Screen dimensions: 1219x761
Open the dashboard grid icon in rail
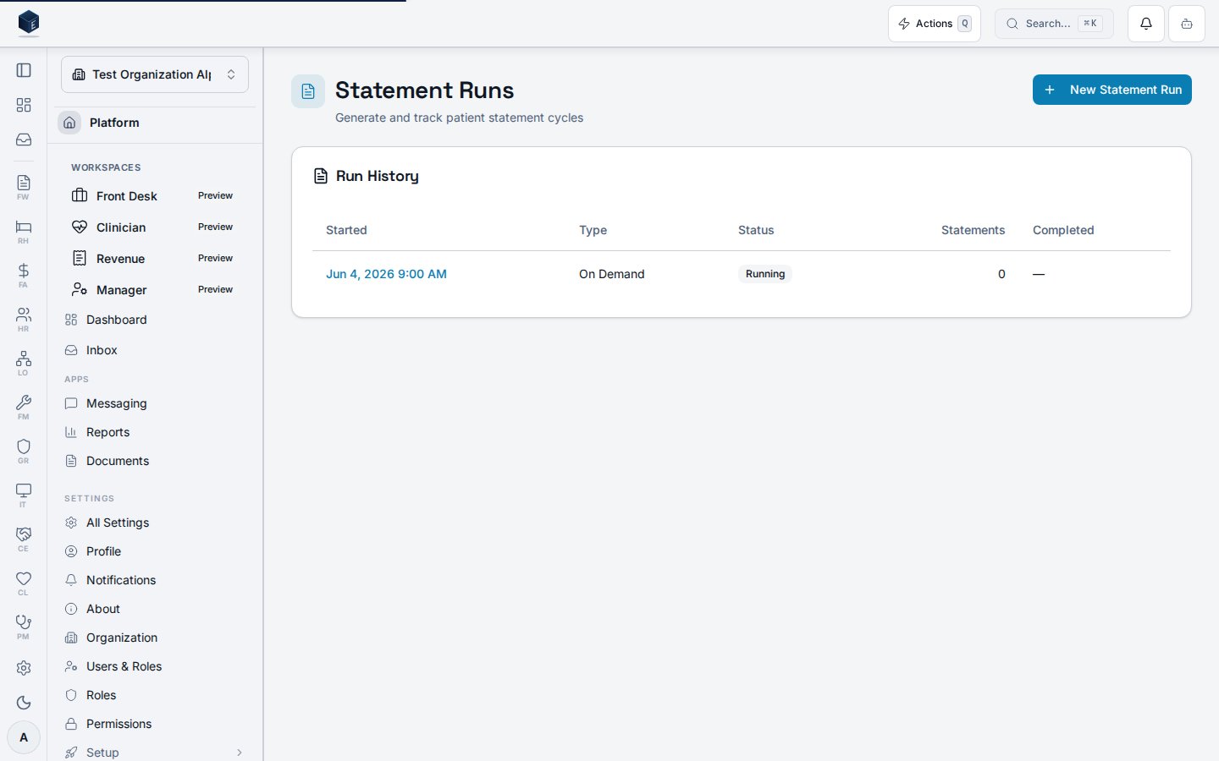tap(24, 105)
